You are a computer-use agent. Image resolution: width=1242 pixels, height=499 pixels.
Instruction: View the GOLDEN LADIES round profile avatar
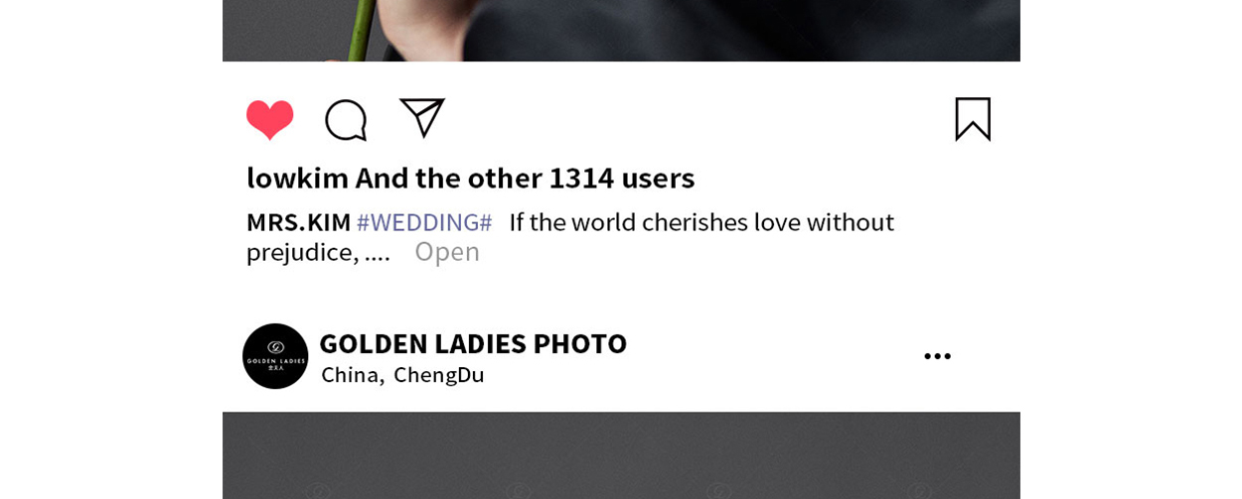[275, 356]
